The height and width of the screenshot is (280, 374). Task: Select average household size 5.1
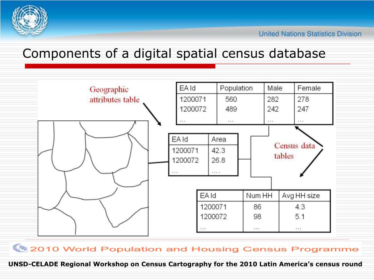click(300, 217)
